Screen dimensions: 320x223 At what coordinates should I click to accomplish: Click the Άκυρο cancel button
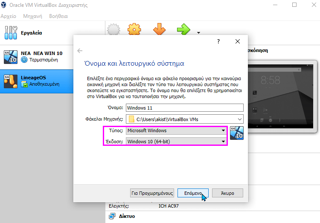(x=227, y=193)
